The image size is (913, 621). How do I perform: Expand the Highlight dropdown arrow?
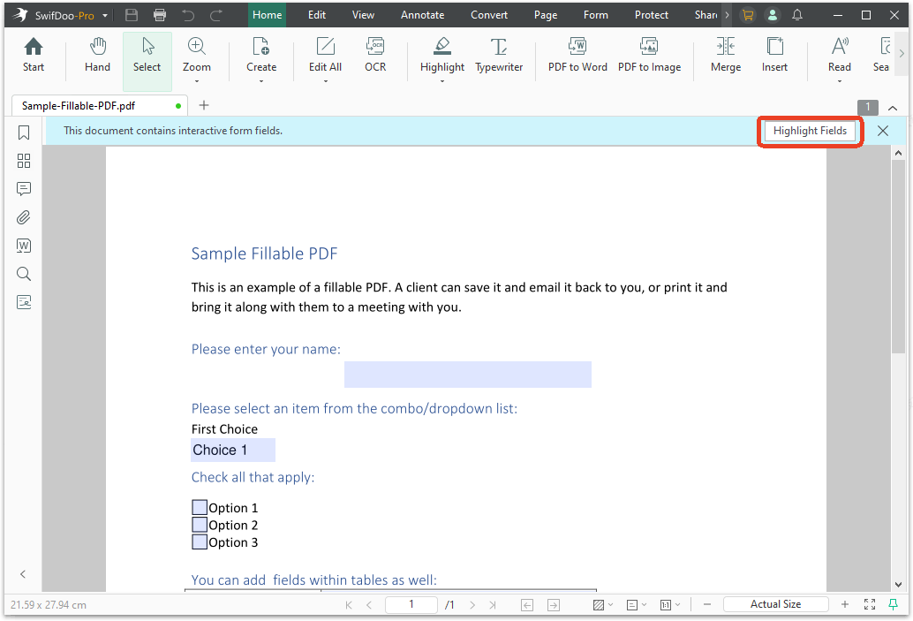(x=442, y=81)
